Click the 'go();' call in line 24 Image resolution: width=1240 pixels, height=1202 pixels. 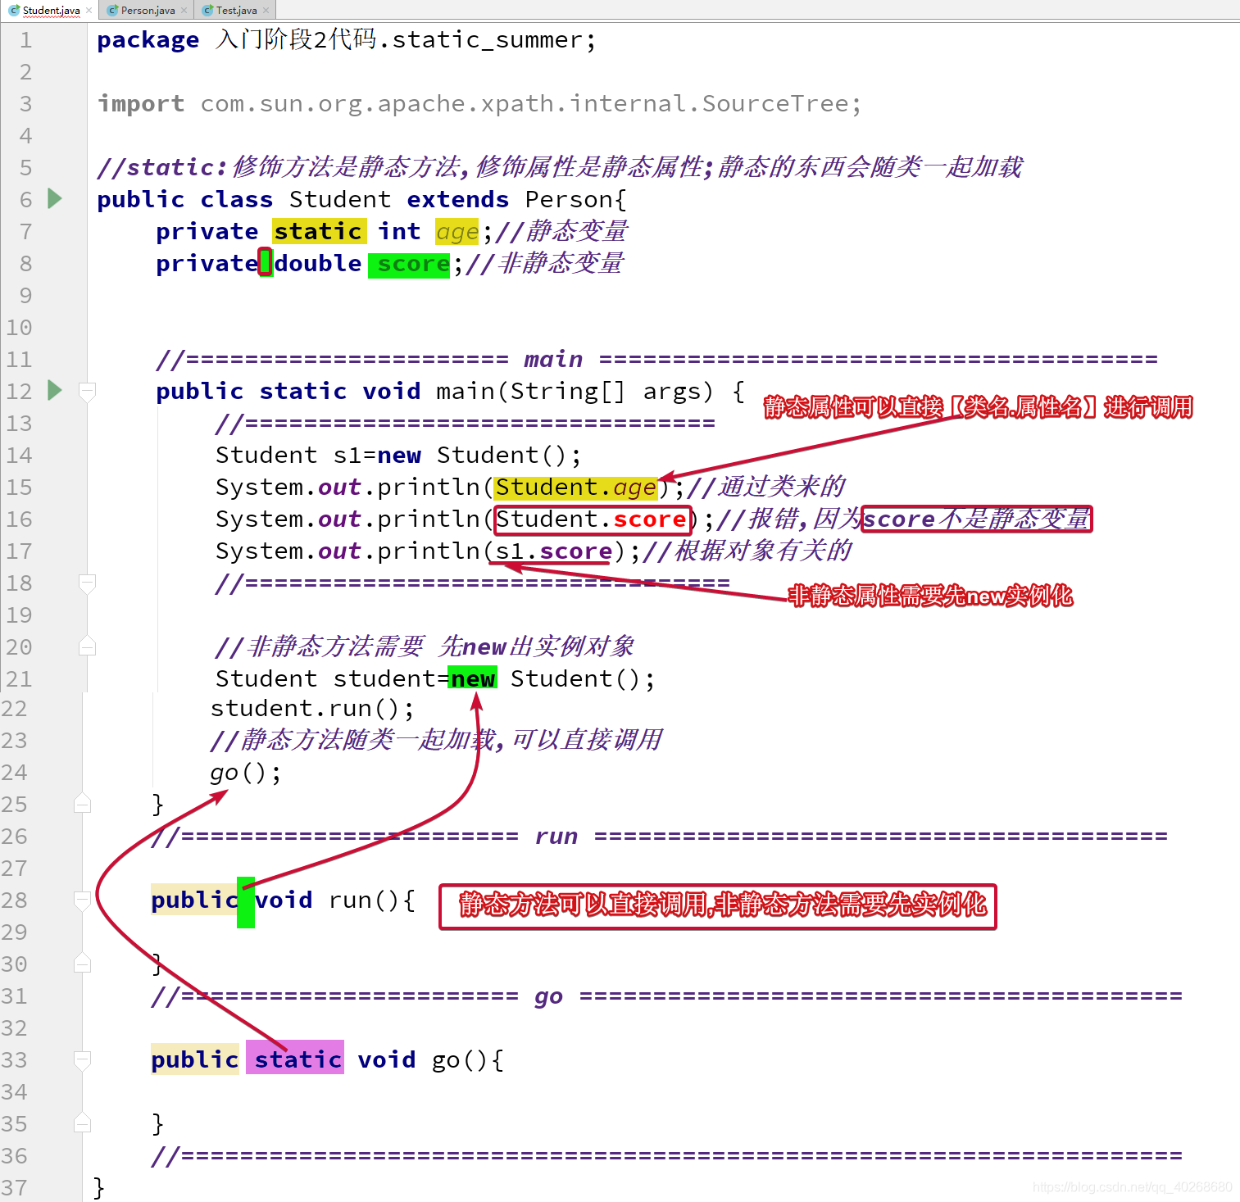pyautogui.click(x=246, y=773)
